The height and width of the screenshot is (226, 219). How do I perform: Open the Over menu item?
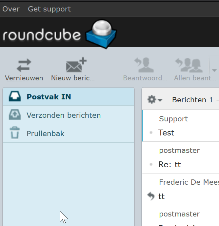(11, 9)
